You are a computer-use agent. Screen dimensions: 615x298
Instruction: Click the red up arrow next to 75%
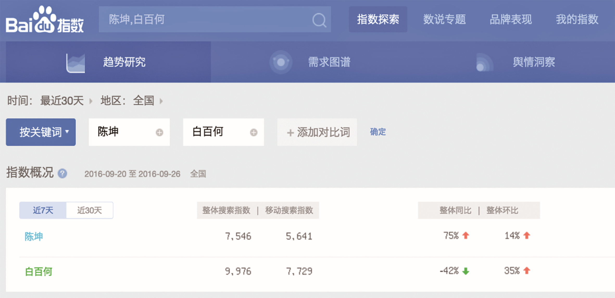(x=466, y=235)
